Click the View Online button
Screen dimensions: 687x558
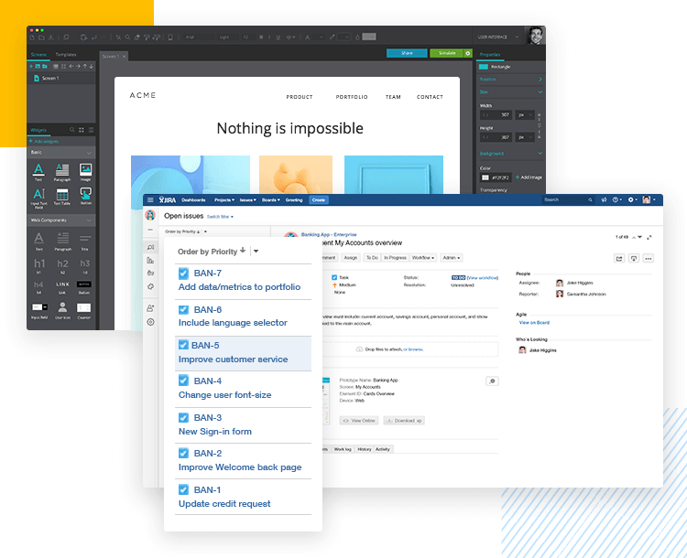pos(359,421)
